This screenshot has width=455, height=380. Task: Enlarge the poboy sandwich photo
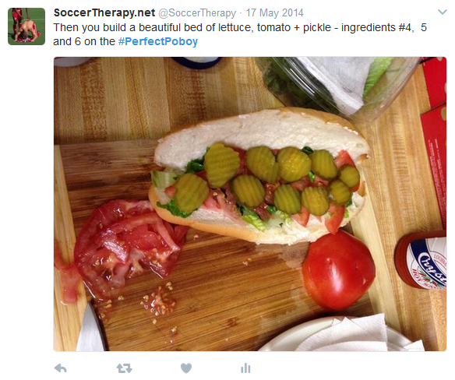[250, 204]
